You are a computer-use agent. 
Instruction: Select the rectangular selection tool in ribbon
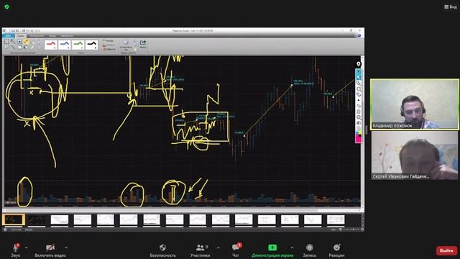6,42
